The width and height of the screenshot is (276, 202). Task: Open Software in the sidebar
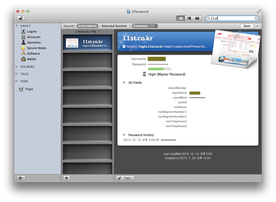point(33,54)
